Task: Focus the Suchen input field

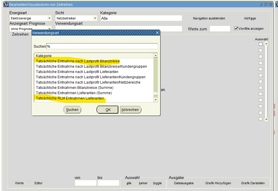Action: point(102,46)
